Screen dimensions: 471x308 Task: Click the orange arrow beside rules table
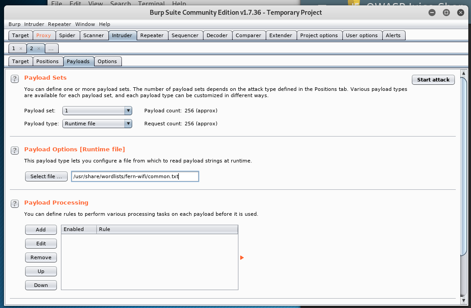(x=242, y=257)
